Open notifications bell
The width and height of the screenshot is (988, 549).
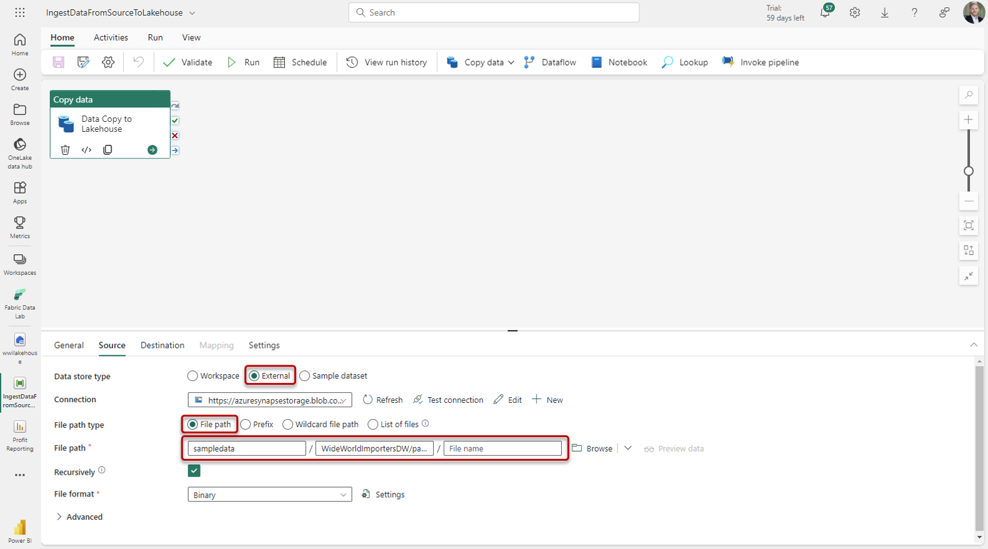tap(826, 12)
